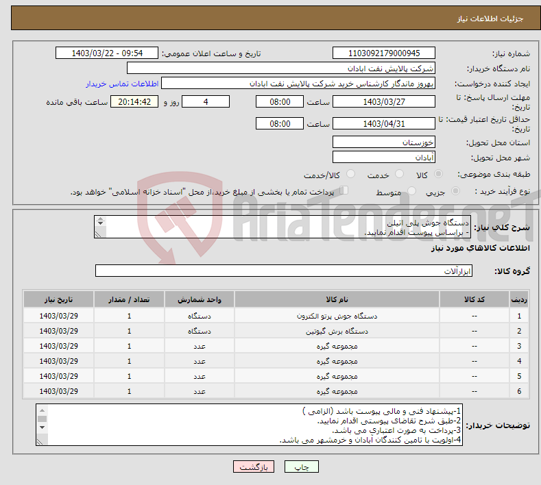The height and width of the screenshot is (485, 541).
Task: Click the buyer organization name field
Action: point(281,68)
